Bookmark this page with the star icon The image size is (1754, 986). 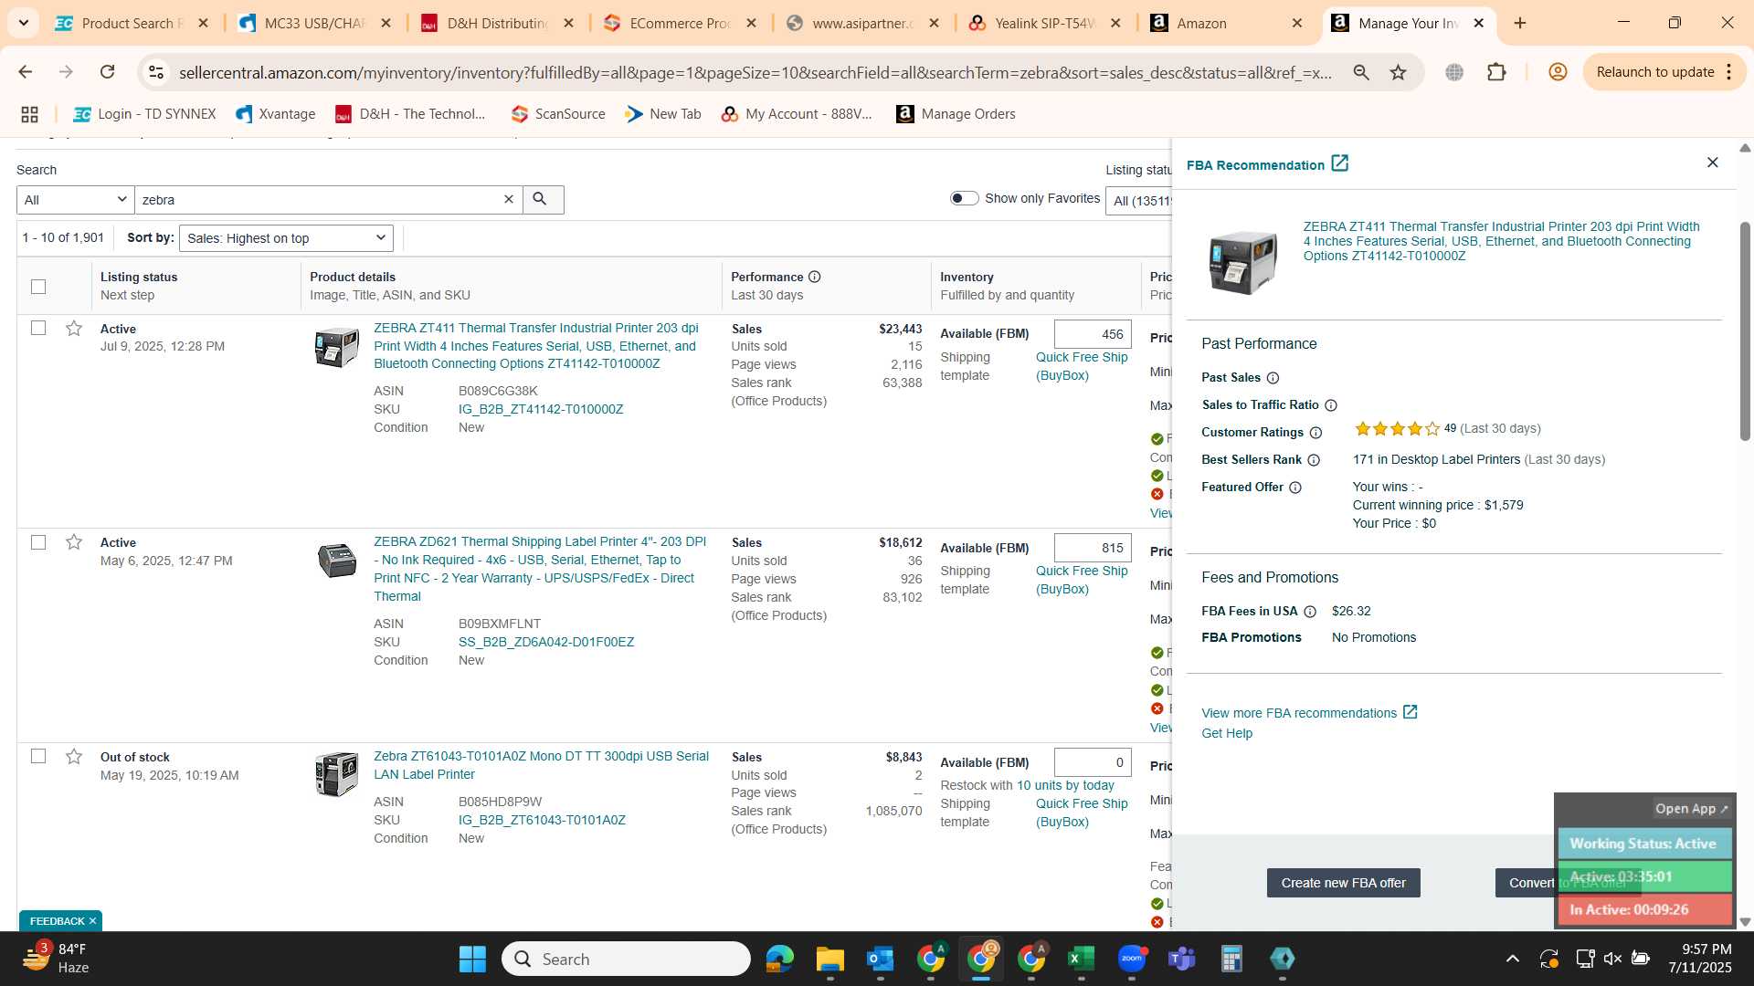coord(1398,72)
